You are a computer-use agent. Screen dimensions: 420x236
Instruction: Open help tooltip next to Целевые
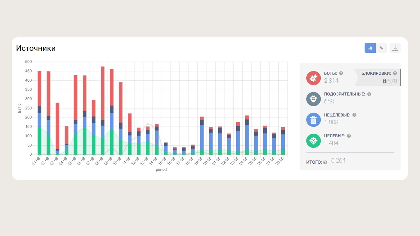coord(349,136)
